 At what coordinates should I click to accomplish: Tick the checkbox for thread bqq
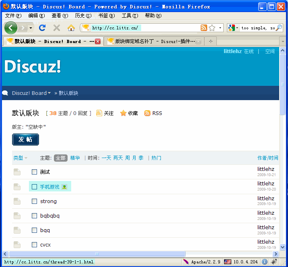(34, 230)
